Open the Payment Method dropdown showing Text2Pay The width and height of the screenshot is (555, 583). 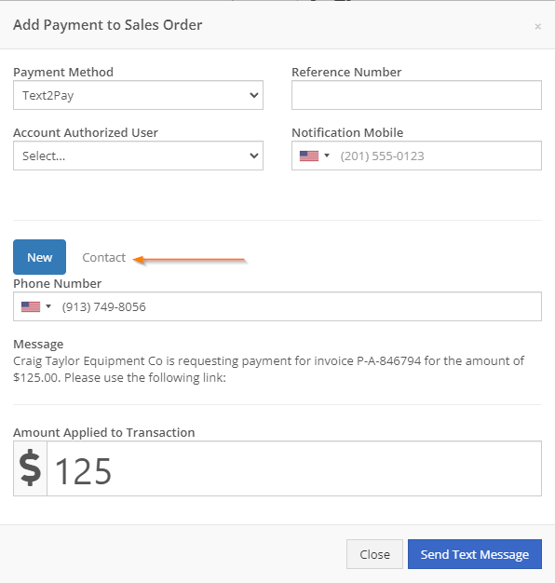click(x=139, y=95)
